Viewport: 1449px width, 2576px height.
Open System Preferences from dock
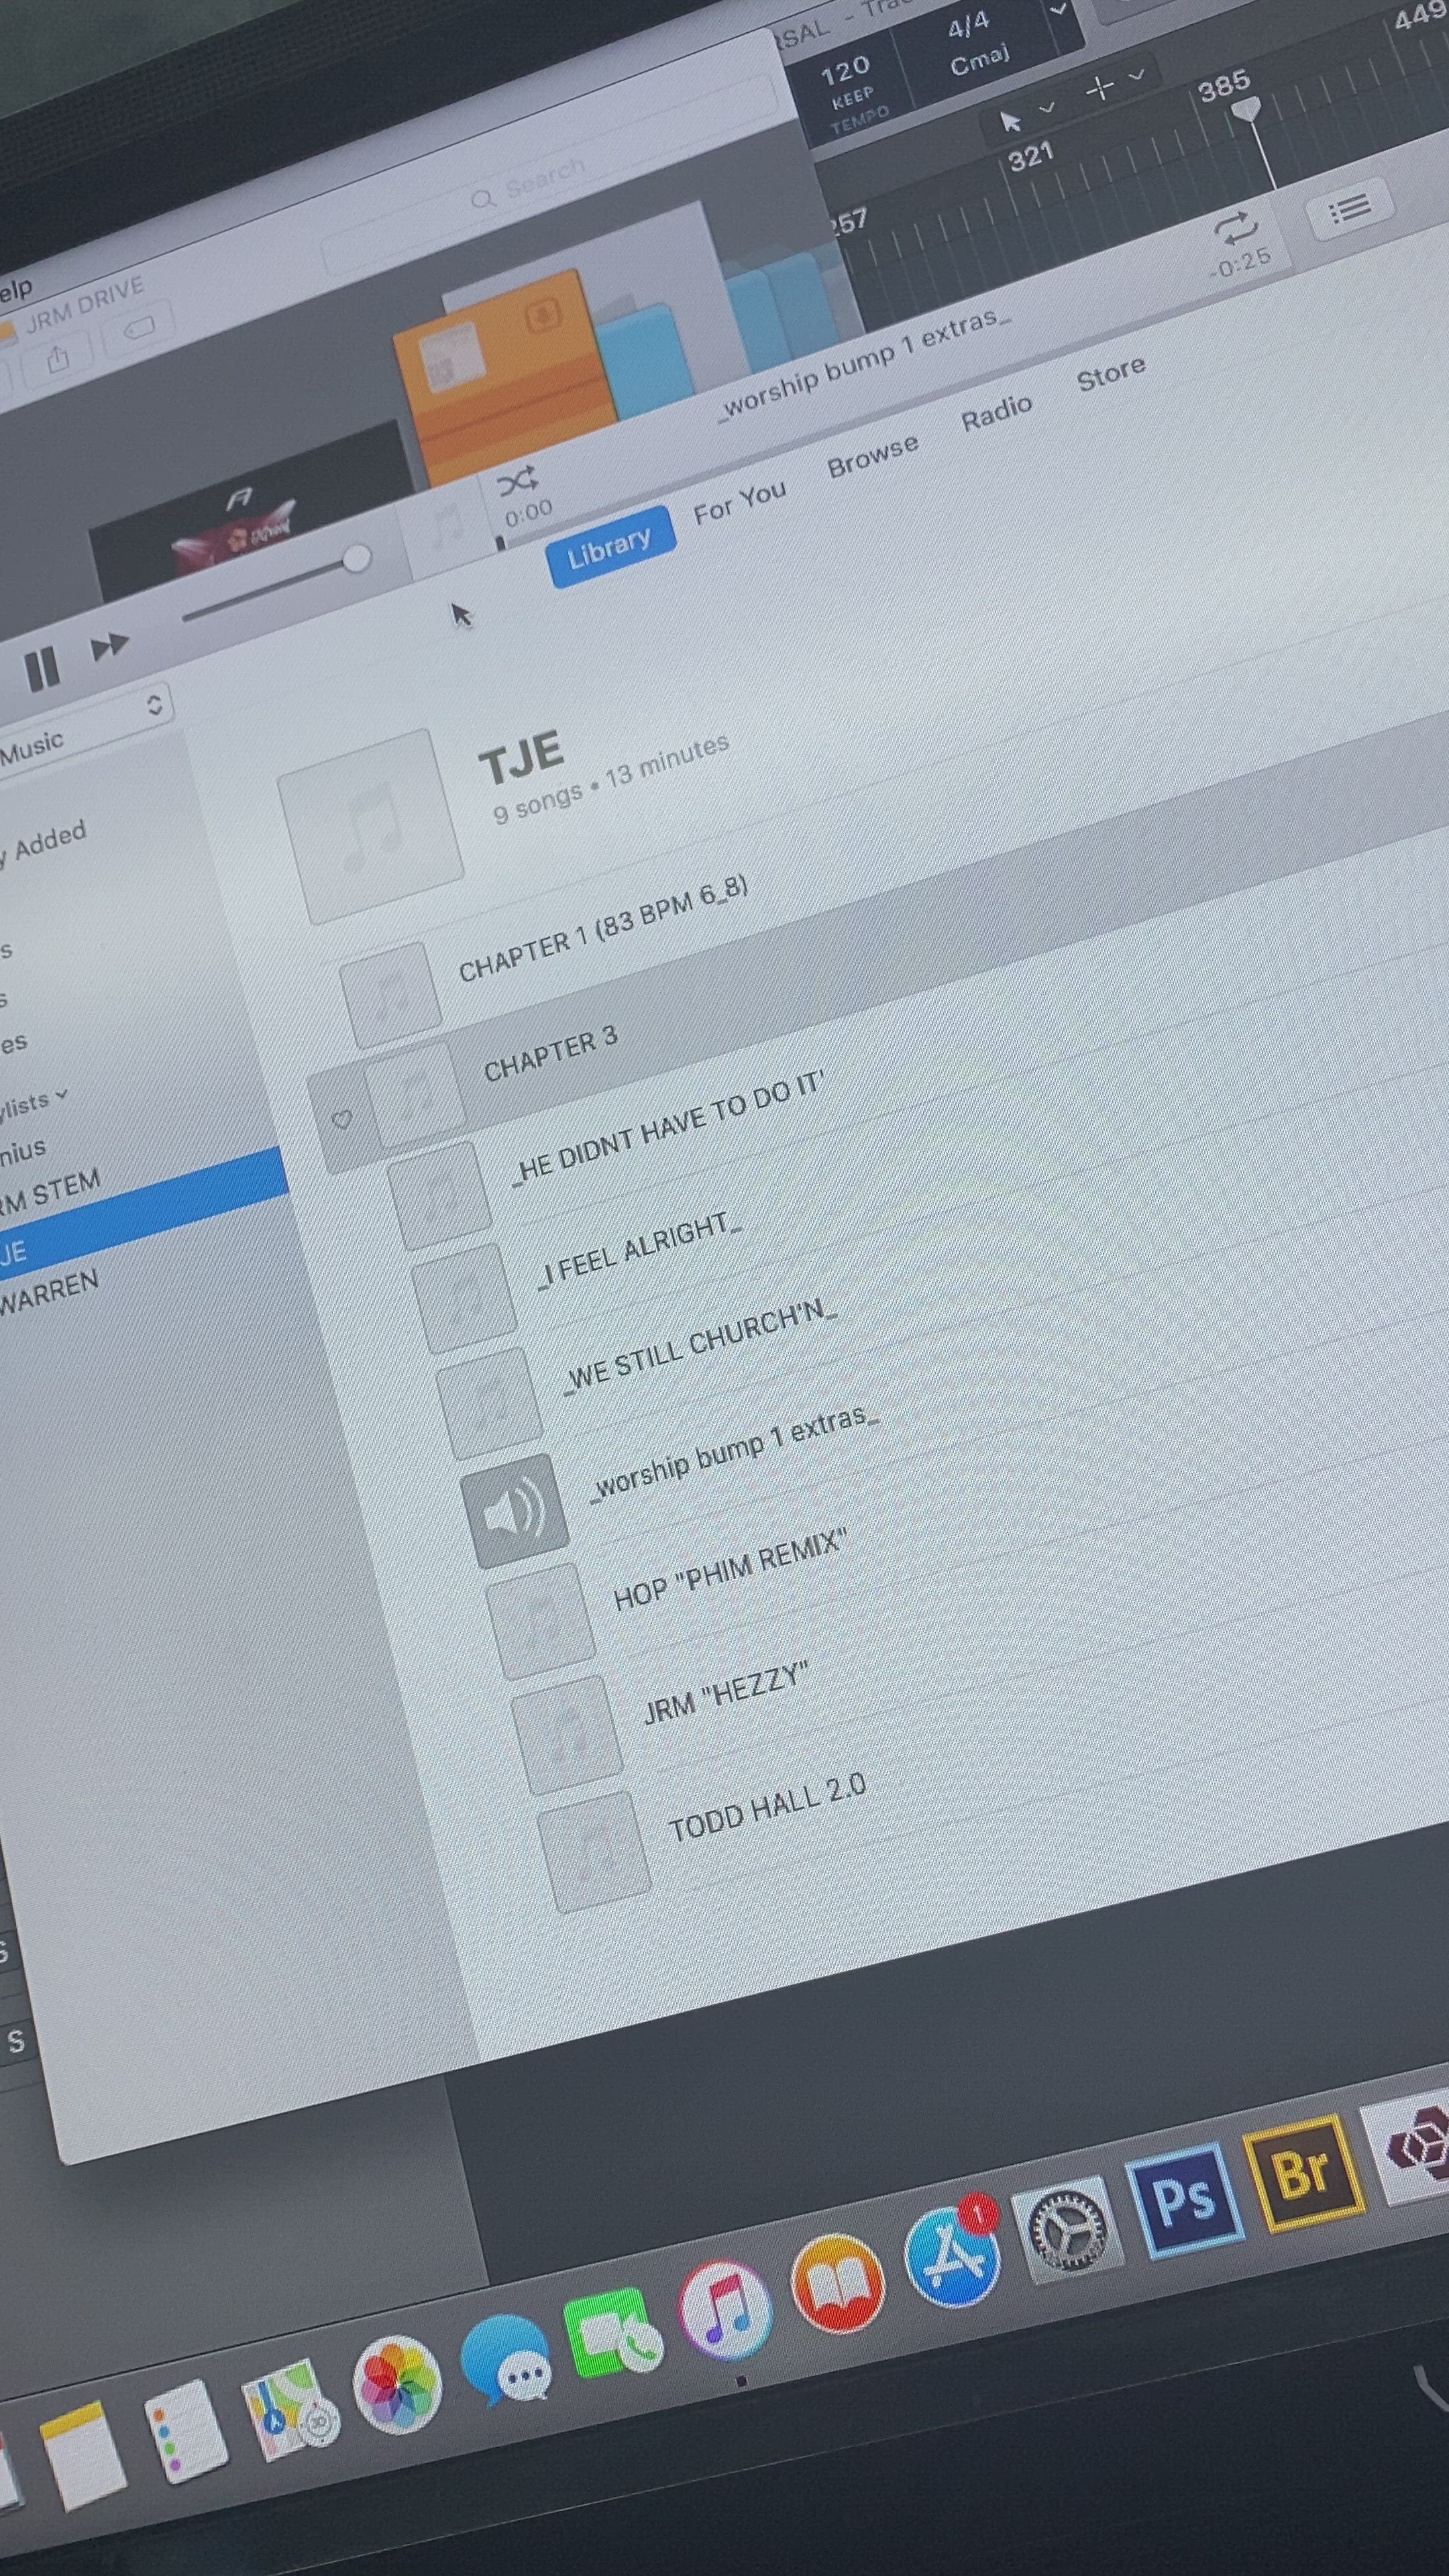point(1068,2230)
